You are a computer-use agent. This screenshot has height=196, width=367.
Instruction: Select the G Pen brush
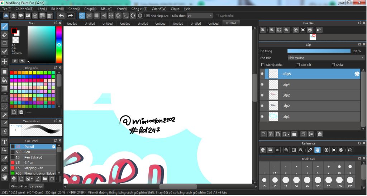pyautogui.click(x=33, y=163)
